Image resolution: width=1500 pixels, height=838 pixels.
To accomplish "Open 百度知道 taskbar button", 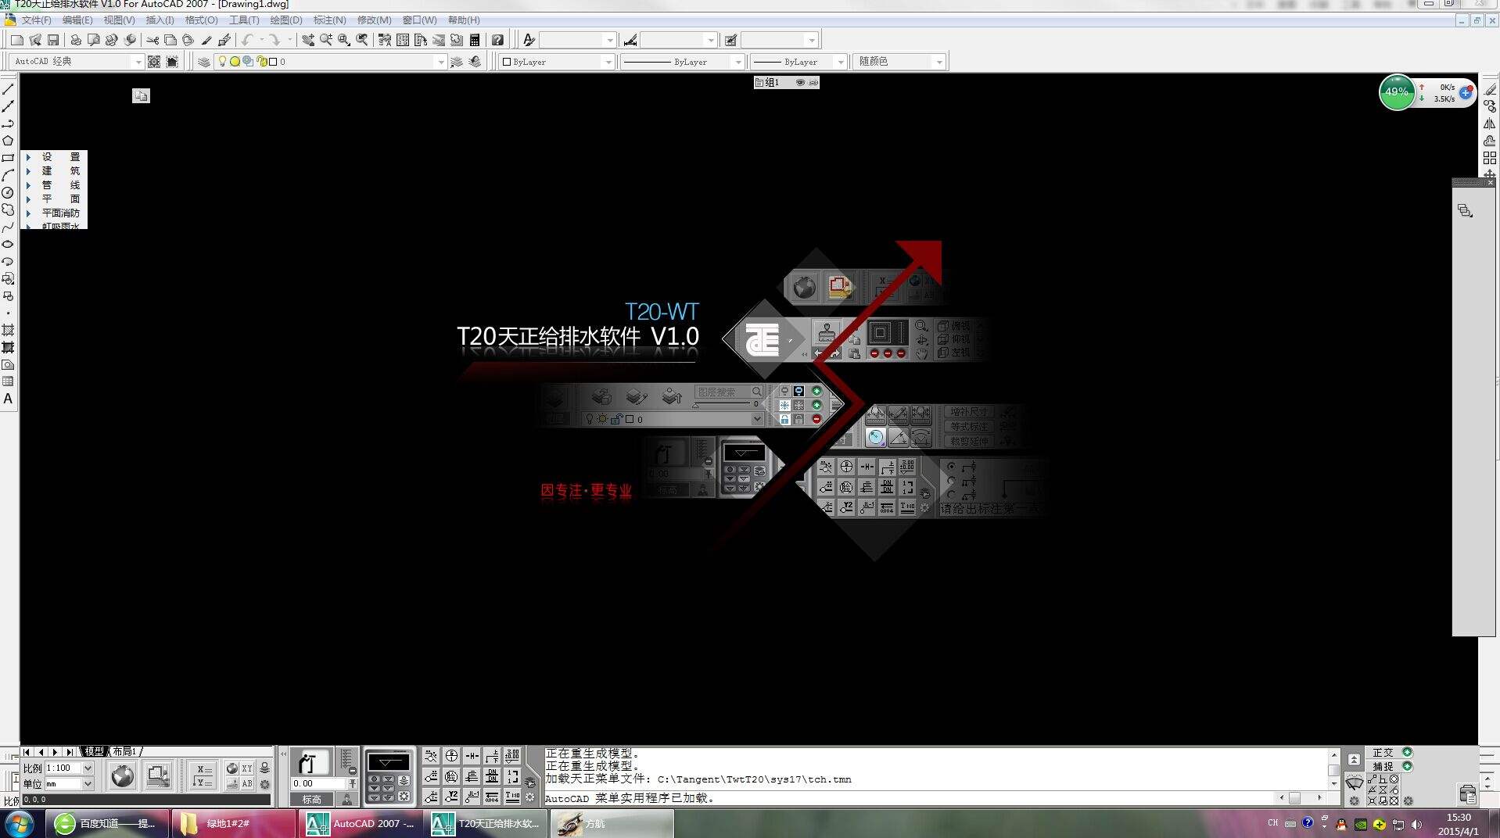I will [x=106, y=823].
